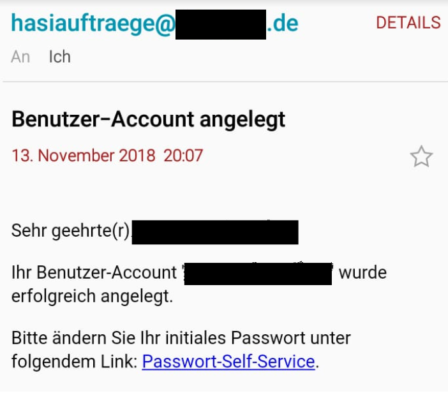The image size is (448, 405).
Task: Select the recipient "Ich"
Action: 59,57
